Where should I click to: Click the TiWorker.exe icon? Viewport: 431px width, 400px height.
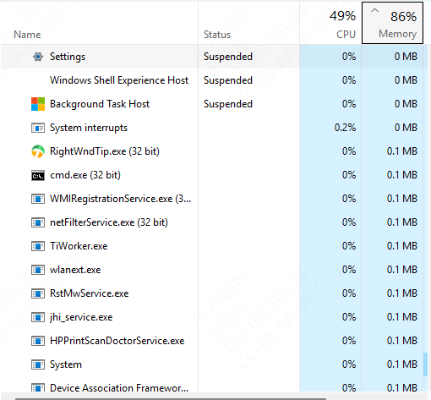(x=38, y=246)
